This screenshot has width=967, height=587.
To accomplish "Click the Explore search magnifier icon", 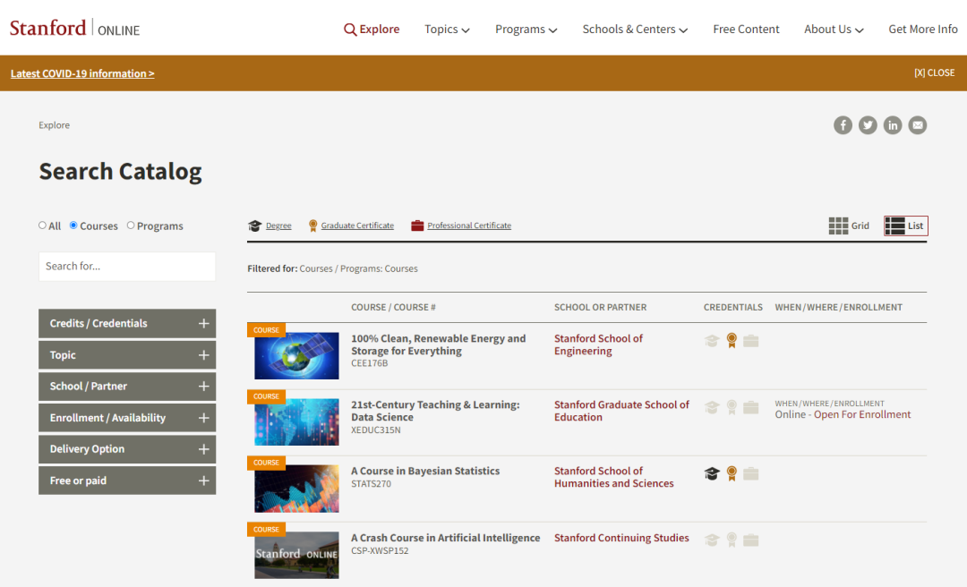I will coord(350,30).
